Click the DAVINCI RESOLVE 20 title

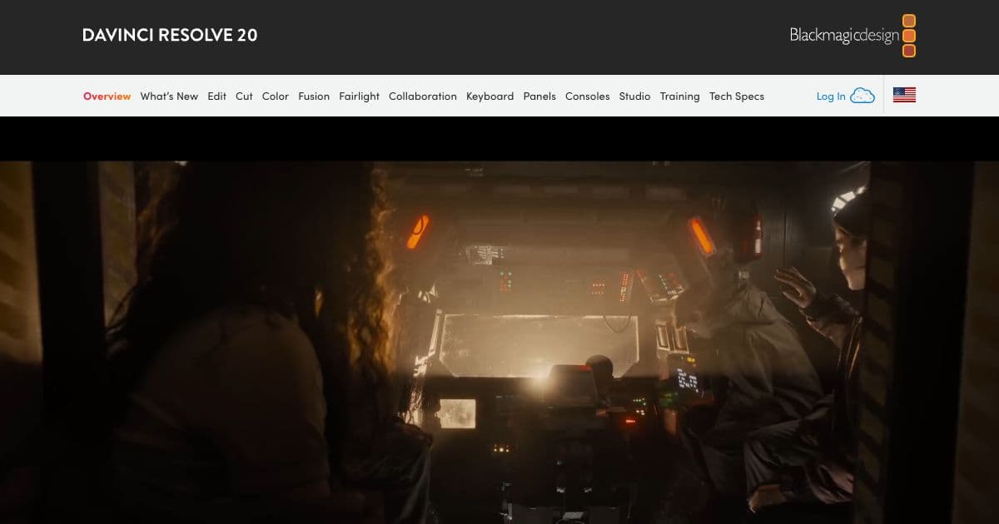pyautogui.click(x=169, y=35)
